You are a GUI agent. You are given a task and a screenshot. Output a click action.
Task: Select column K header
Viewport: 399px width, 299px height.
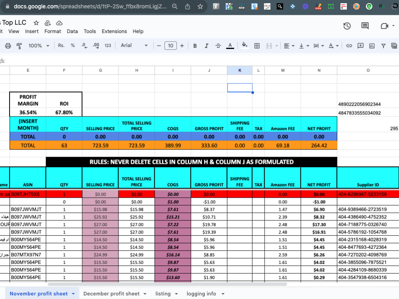240,71
